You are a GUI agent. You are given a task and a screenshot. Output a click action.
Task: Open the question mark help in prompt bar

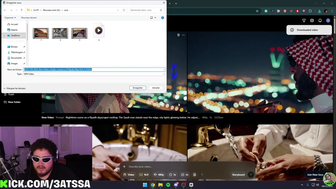tap(202, 175)
